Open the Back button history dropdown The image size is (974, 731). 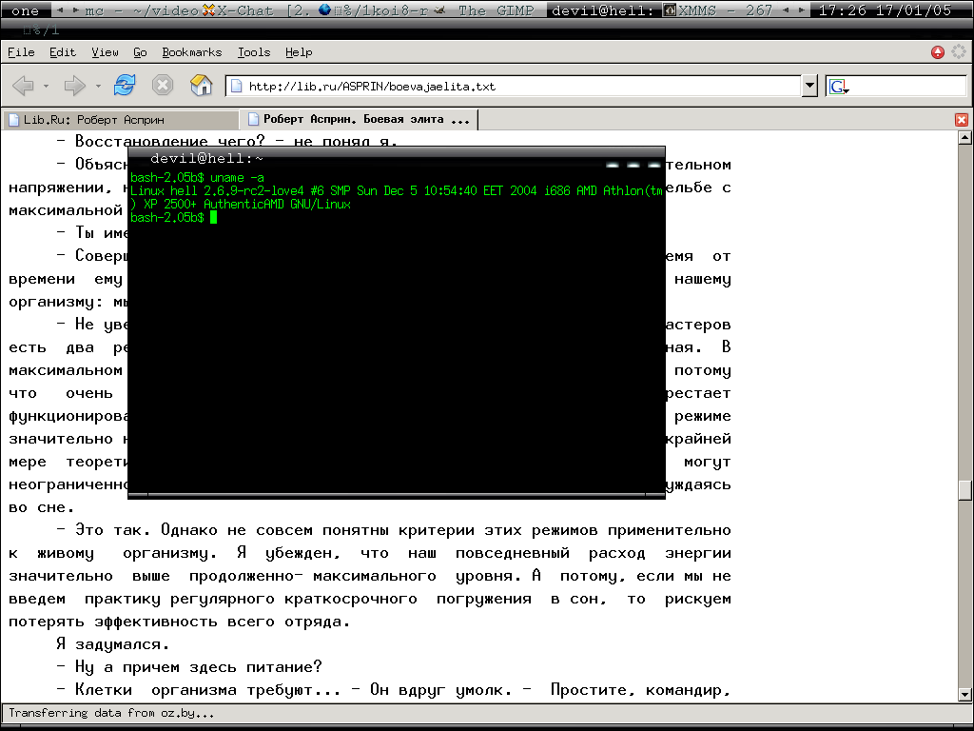click(x=46, y=86)
